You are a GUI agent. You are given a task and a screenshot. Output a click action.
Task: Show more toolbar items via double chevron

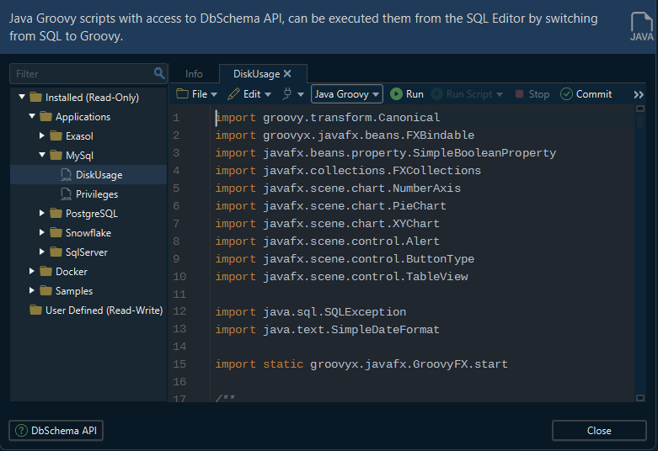pos(639,95)
